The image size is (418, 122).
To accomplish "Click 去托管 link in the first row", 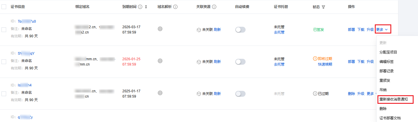I will click(x=279, y=32).
